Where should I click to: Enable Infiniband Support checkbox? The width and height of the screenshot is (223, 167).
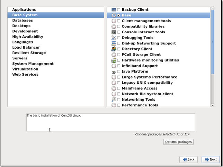119,66
